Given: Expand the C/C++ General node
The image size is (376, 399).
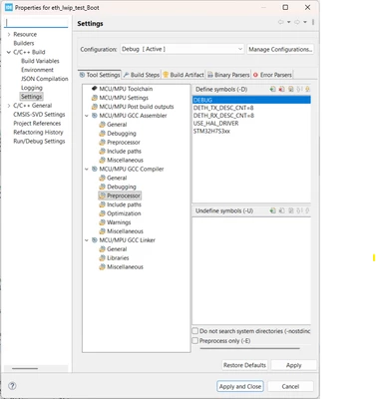Looking at the screenshot, I should pyautogui.click(x=9, y=106).
